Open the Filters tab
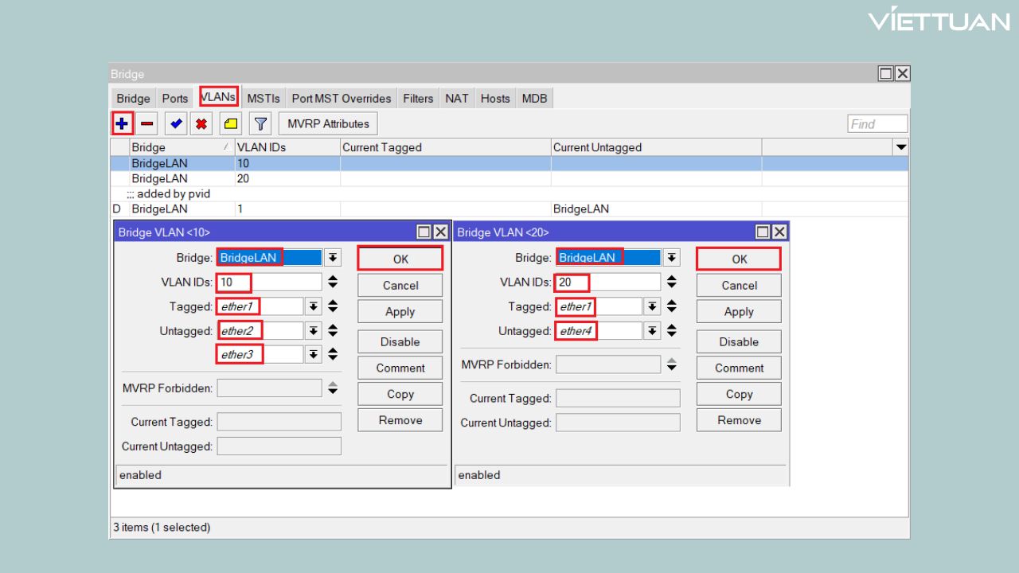This screenshot has height=573, width=1019. 418,99
